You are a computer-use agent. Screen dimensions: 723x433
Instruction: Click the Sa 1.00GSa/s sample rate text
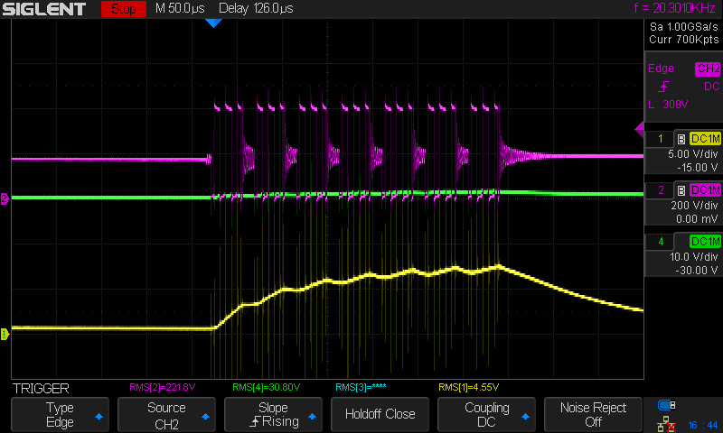pos(684,27)
